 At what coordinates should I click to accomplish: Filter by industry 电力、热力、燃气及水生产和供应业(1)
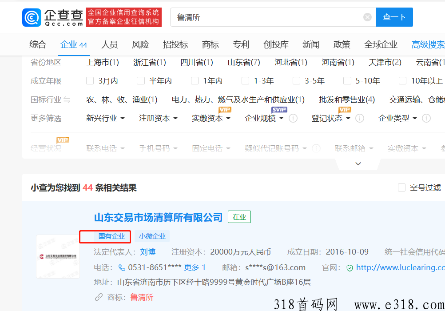pyautogui.click(x=238, y=100)
